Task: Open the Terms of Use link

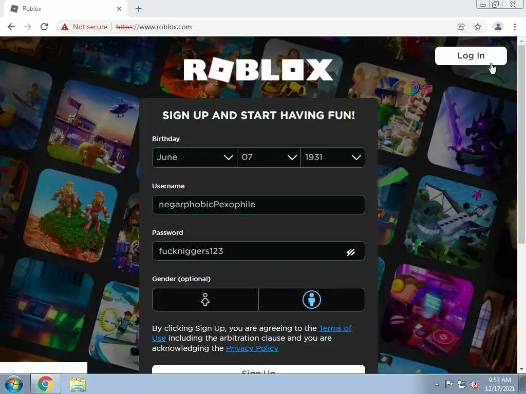Action: click(335, 328)
